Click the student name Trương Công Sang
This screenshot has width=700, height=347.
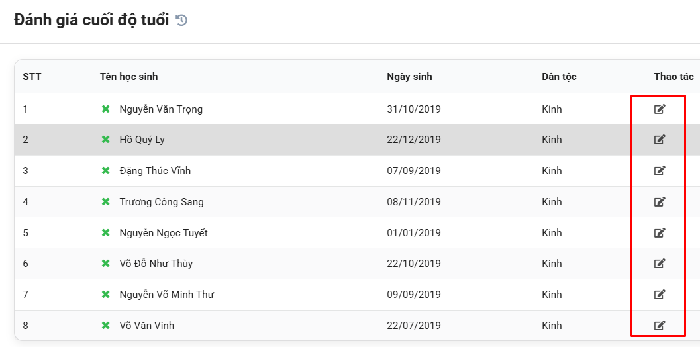(162, 202)
